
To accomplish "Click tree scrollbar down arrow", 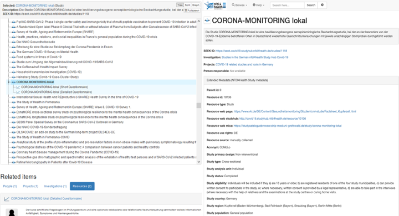I will [199, 162].
